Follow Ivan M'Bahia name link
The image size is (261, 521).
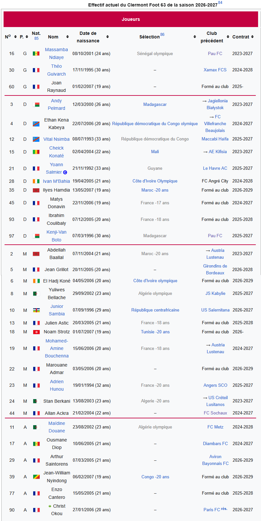tap(56, 181)
